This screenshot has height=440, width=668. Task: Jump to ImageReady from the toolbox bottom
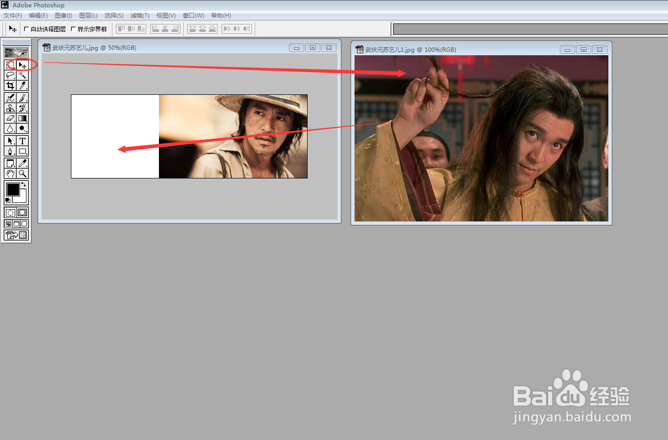16,235
